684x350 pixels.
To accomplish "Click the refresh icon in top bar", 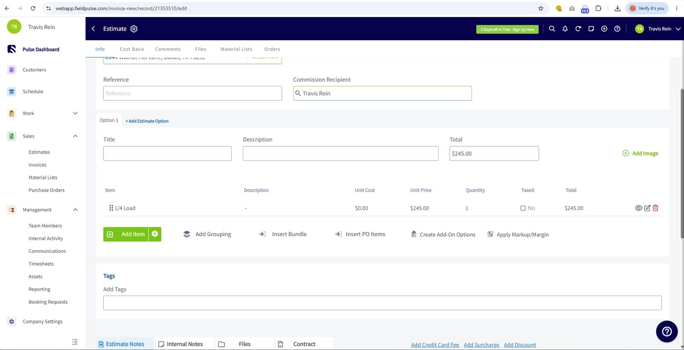I will (578, 29).
